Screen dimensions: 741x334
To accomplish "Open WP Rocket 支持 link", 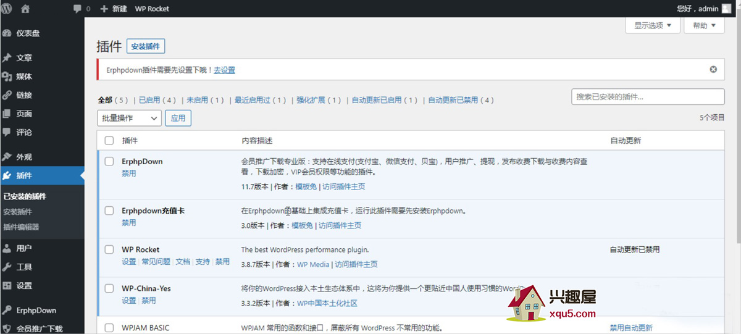I will tap(203, 262).
